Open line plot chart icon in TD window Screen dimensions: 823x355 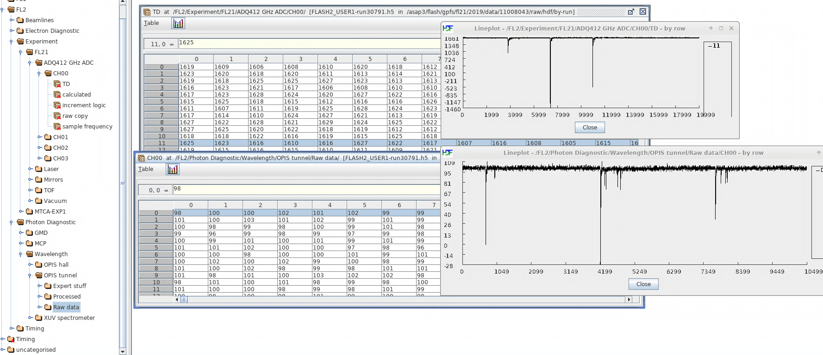[178, 23]
